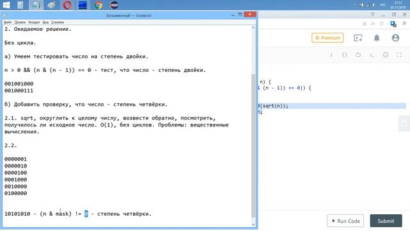The width and height of the screenshot is (410, 231).
Task: Open the taskbar clock and date
Action: 398,5
